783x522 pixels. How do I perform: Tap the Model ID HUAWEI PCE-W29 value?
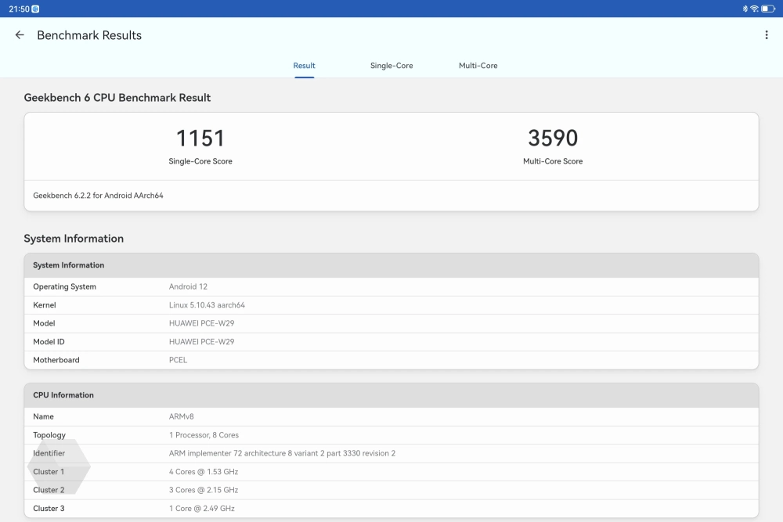(201, 342)
